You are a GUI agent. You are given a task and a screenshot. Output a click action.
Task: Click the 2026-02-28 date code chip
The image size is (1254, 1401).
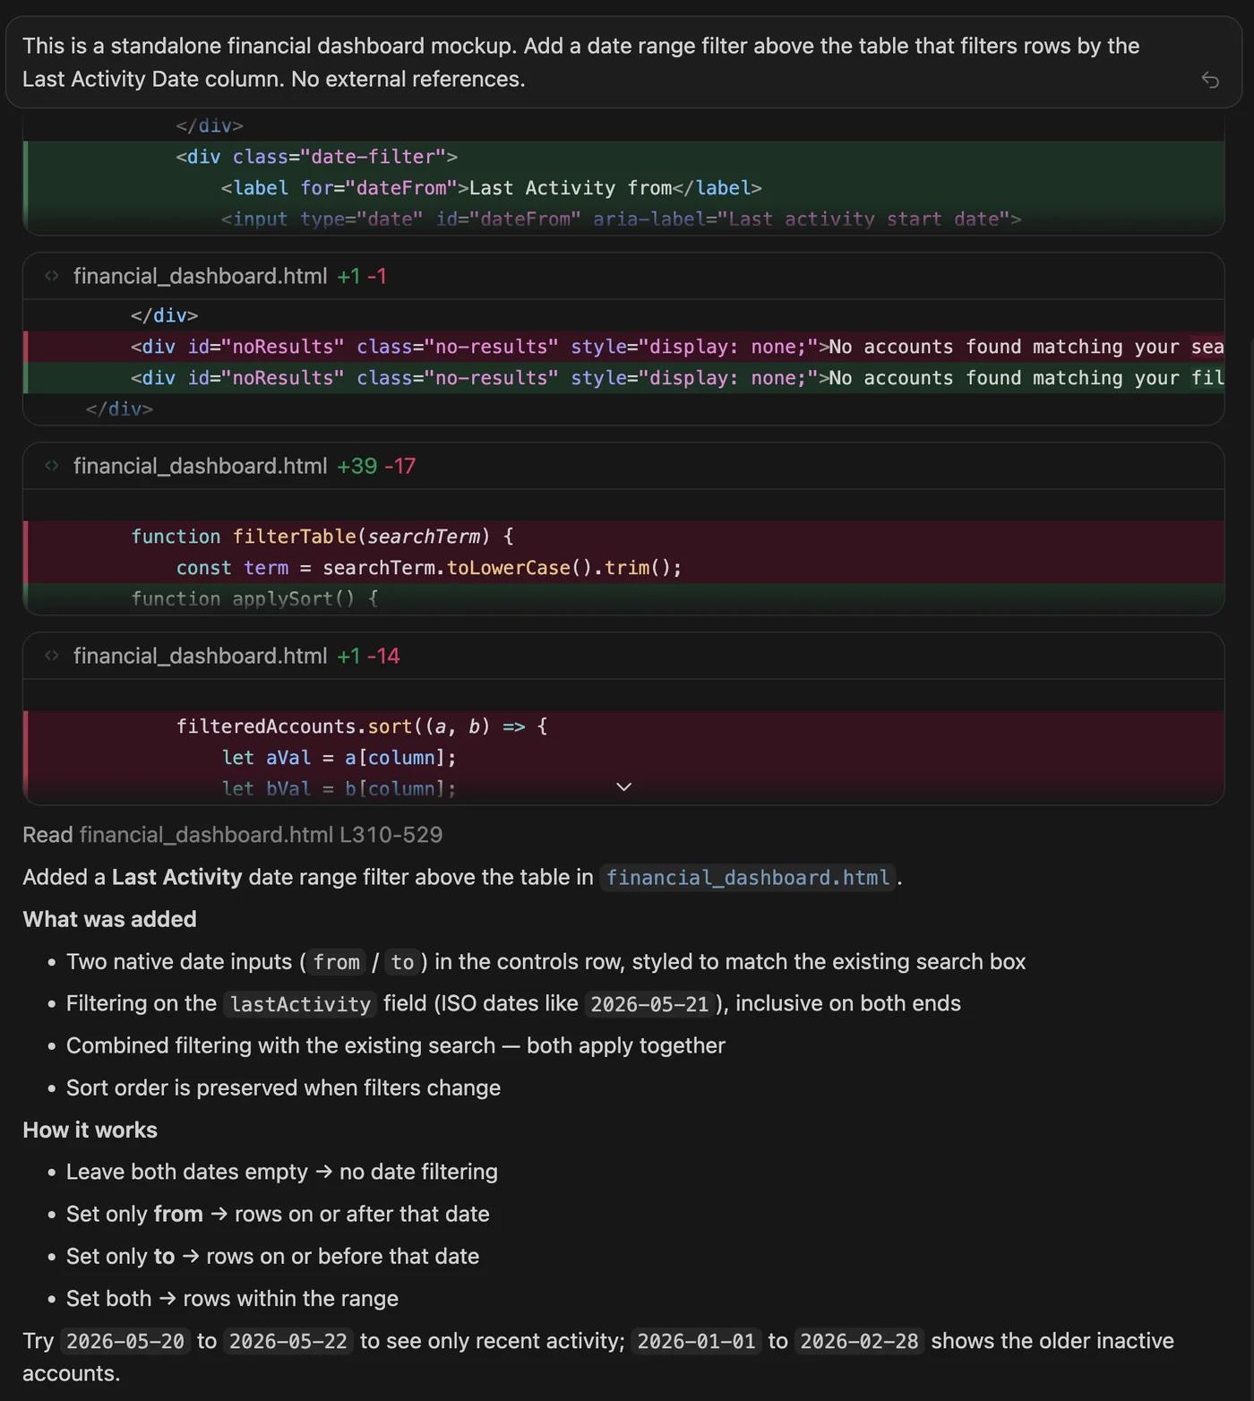(x=859, y=1341)
